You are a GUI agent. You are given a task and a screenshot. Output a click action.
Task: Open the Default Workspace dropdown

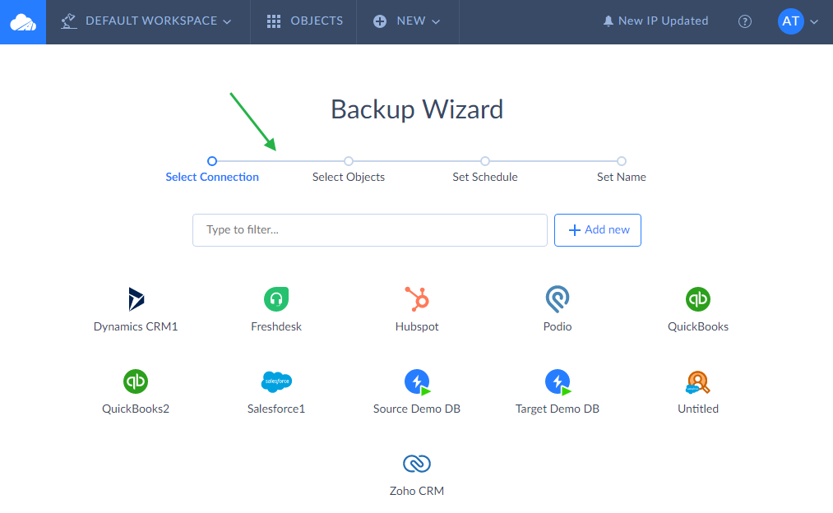coord(146,21)
